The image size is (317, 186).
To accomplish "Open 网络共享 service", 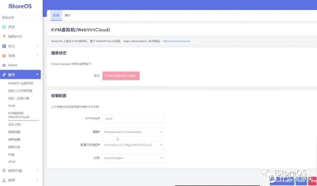I will coord(14,147).
